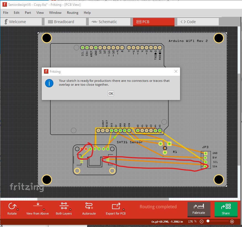Click the zoom out minus icon
242x227 pixels.
201,221
